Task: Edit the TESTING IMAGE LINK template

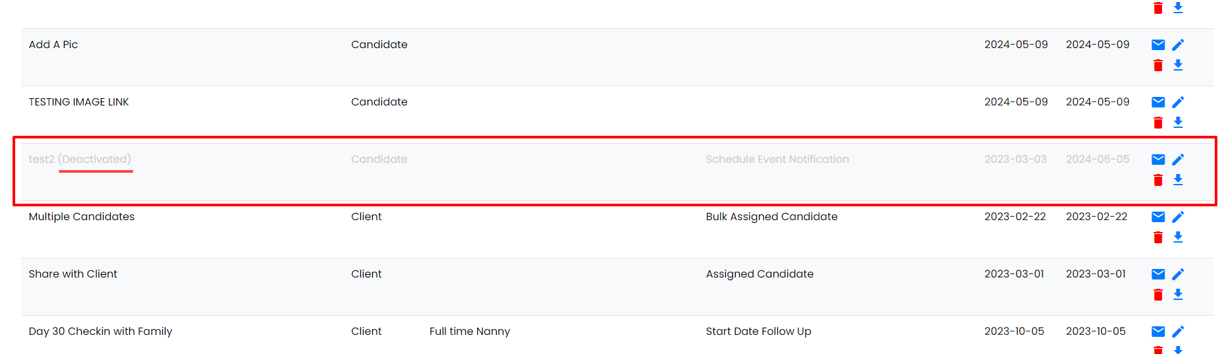Action: pyautogui.click(x=1178, y=102)
